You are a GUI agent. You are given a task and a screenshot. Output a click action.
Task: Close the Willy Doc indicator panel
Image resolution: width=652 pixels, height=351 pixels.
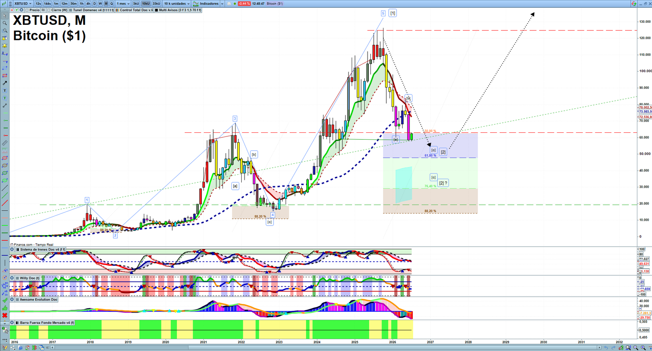[12, 278]
